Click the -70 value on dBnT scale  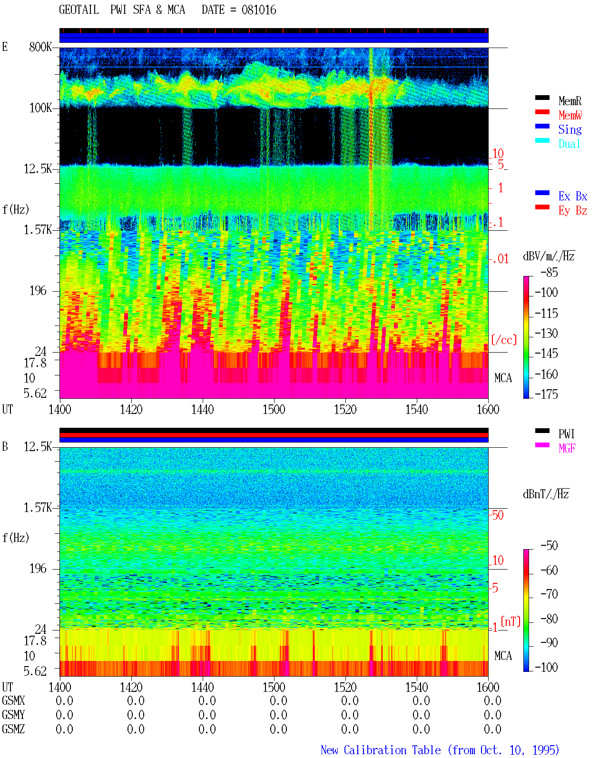tap(549, 594)
